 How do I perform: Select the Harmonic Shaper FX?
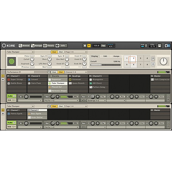click(58, 91)
